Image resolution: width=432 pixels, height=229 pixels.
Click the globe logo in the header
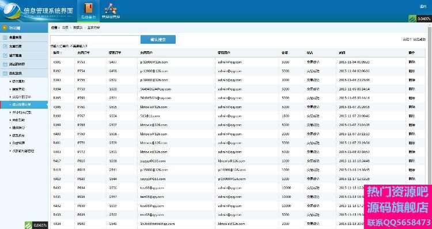[x=12, y=11]
